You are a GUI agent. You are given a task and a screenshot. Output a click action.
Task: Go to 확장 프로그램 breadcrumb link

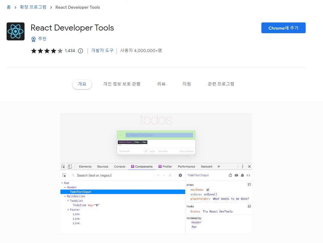[33, 7]
